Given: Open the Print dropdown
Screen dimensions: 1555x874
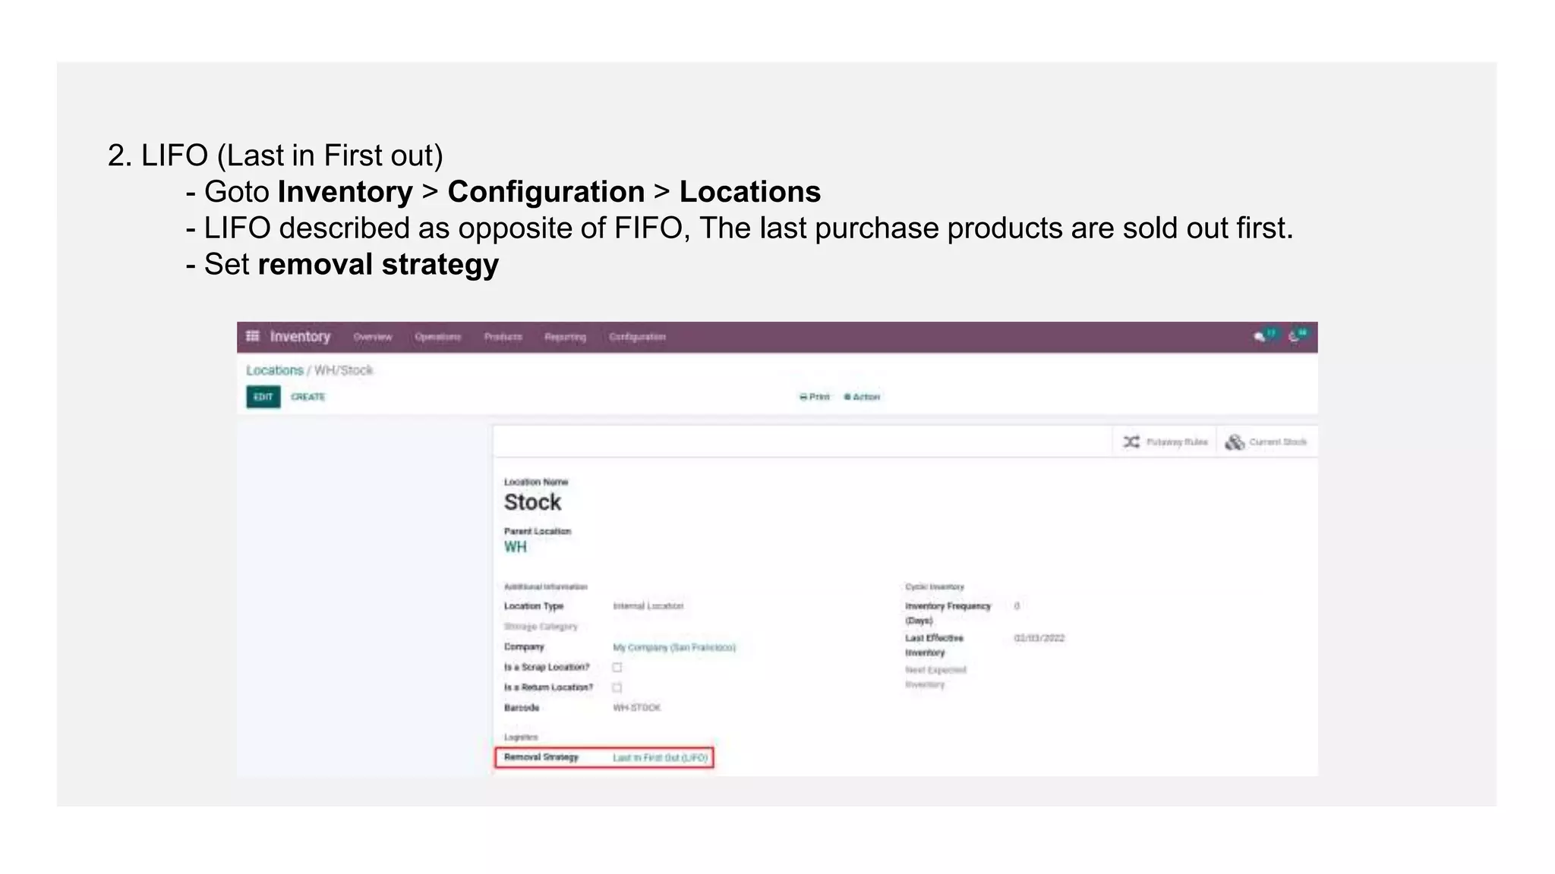Looking at the screenshot, I should [815, 397].
